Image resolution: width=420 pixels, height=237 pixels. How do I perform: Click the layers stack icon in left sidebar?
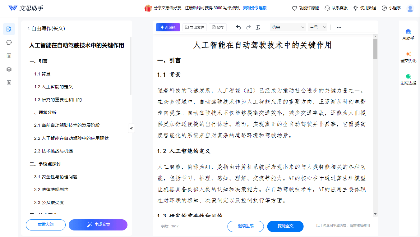pos(9,69)
